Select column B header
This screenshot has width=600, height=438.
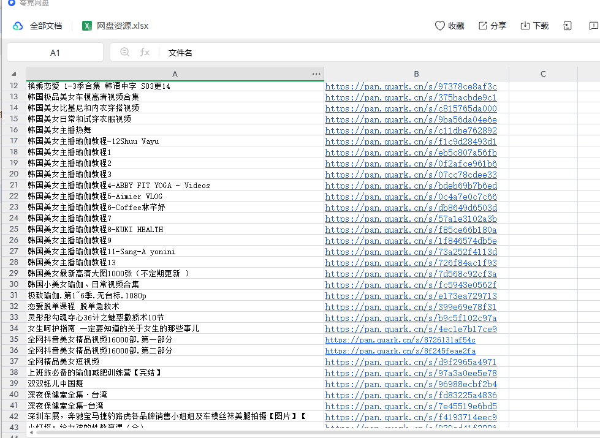[416, 74]
